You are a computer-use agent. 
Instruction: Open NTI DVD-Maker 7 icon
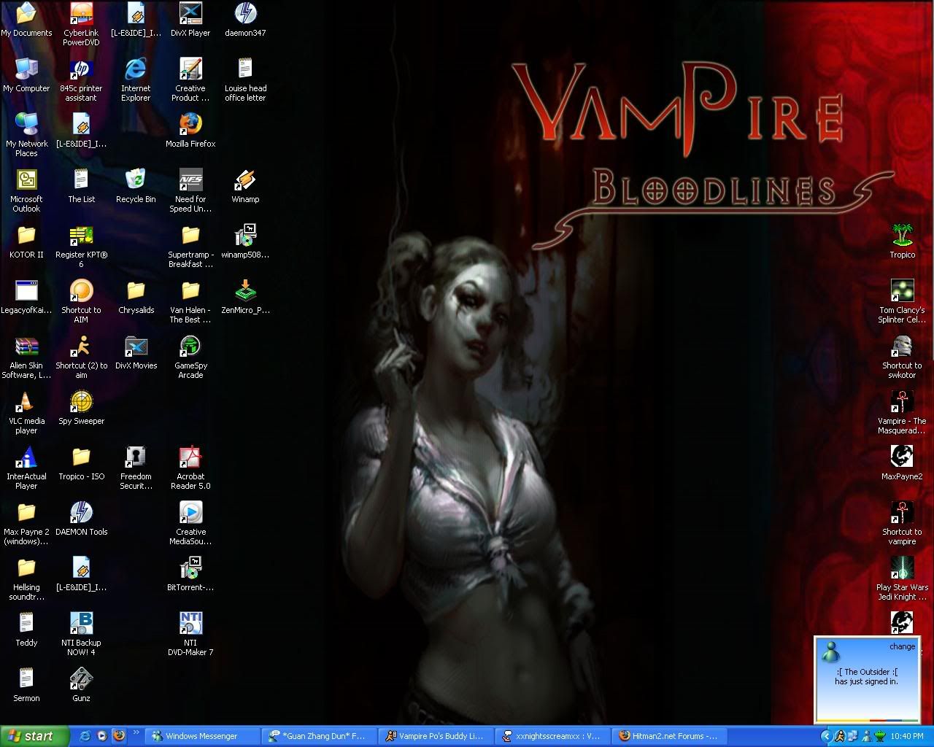190,633
